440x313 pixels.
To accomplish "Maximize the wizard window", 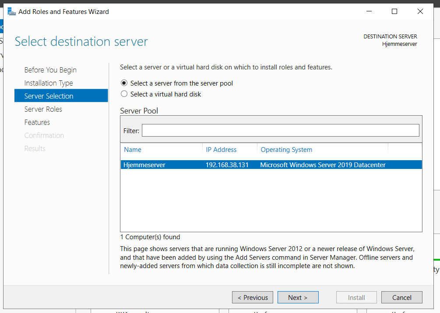I will click(x=394, y=12).
